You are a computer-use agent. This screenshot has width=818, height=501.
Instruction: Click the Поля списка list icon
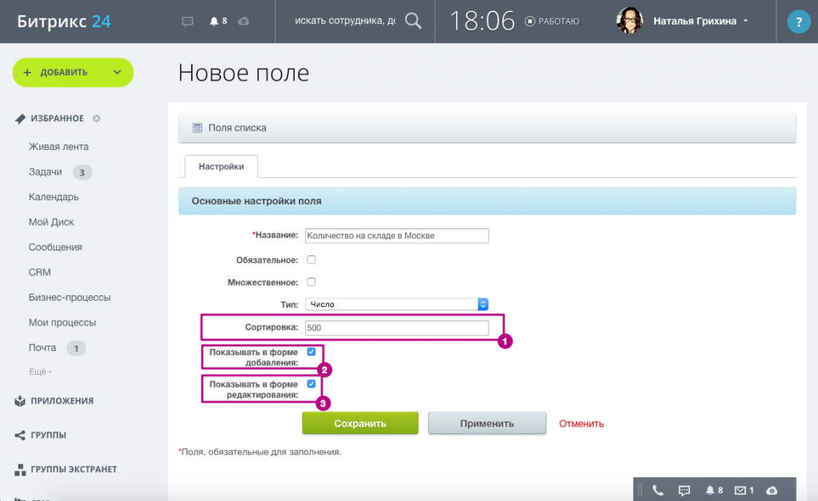(x=197, y=128)
